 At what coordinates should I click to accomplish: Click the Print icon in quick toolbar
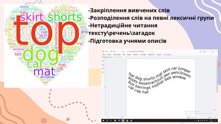pos(111,52)
